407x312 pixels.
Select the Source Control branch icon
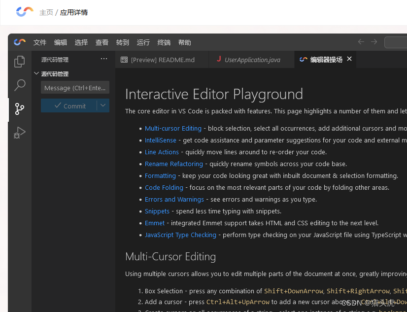20,109
